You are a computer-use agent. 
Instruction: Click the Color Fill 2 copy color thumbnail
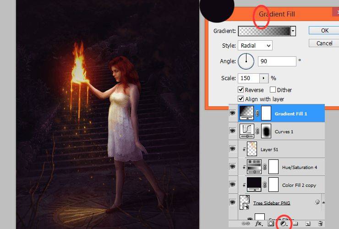(254, 185)
